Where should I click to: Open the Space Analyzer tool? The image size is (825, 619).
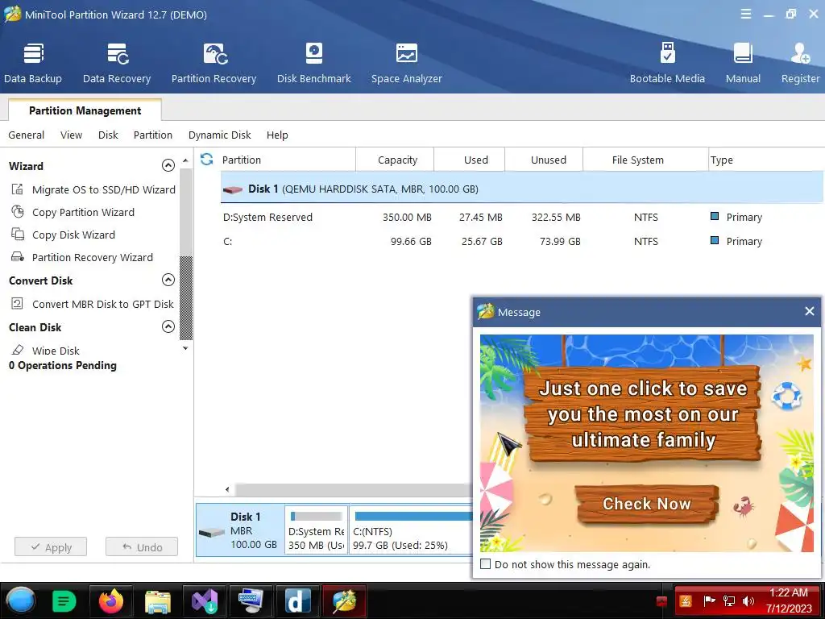(406, 63)
